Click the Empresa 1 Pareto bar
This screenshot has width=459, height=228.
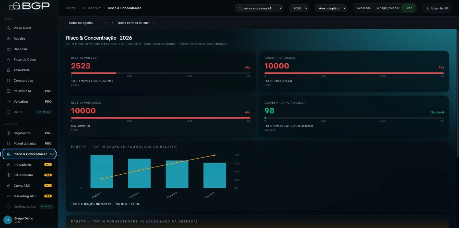(x=102, y=171)
